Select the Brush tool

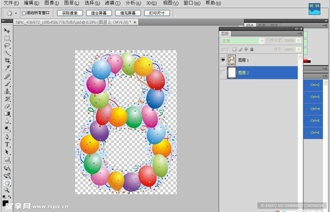tap(7, 84)
